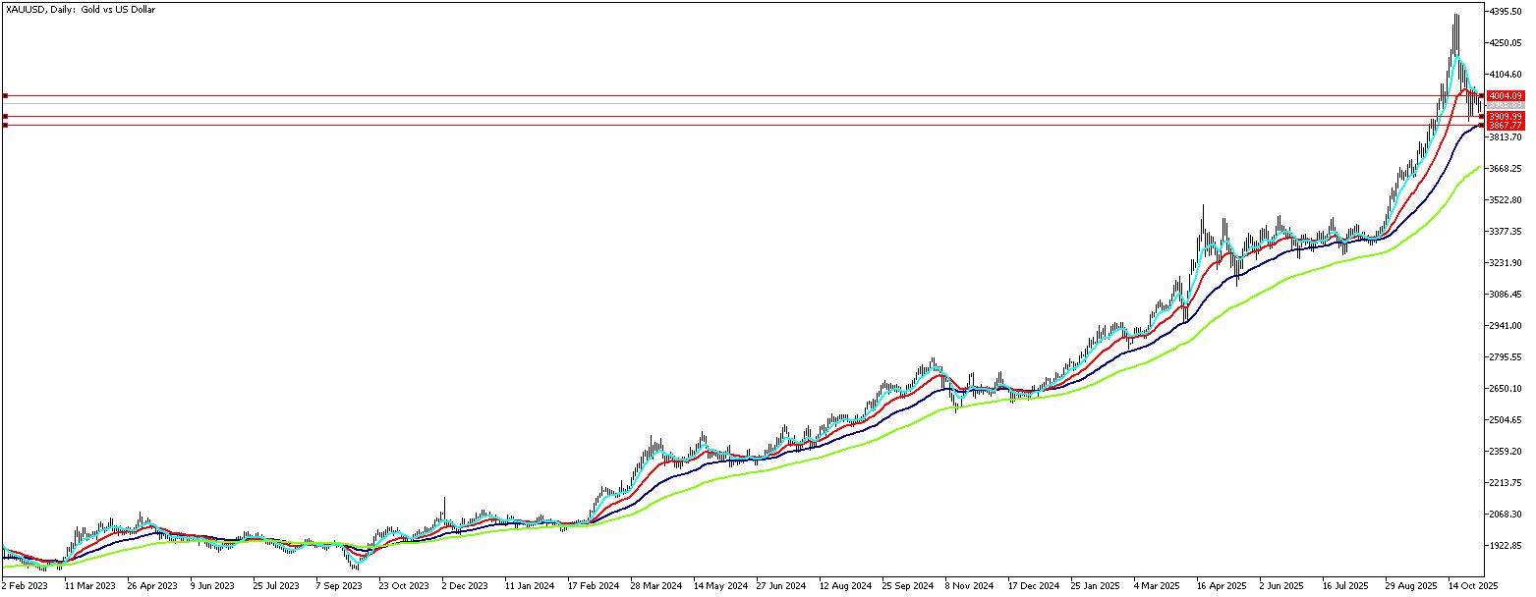The width and height of the screenshot is (1536, 597).
Task: Click the 12 Aug 2024 date label
Action: point(845,585)
